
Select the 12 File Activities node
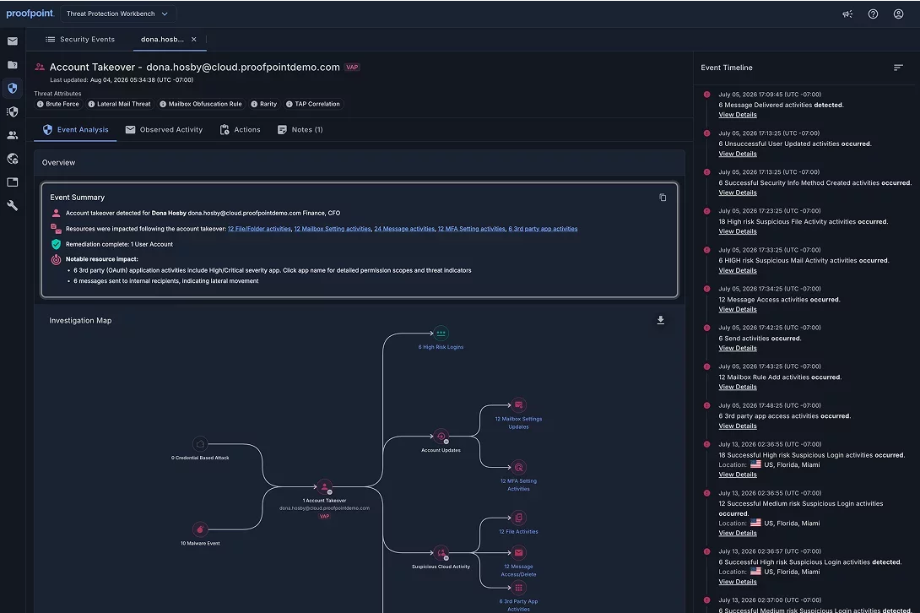(x=519, y=518)
